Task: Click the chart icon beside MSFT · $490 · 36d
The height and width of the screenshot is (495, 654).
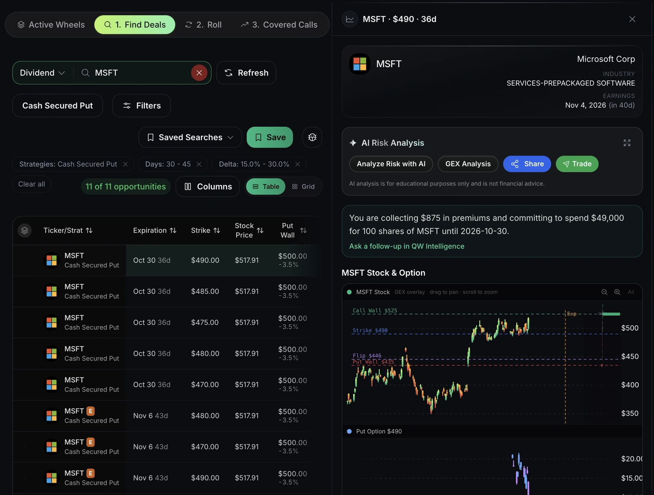Action: [350, 19]
